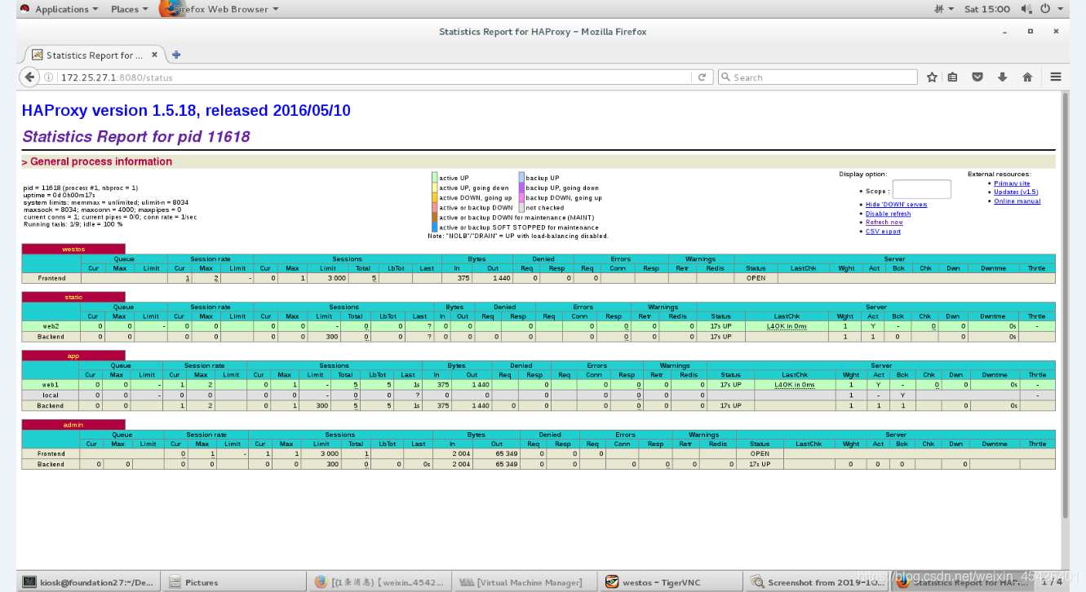Image resolution: width=1086 pixels, height=592 pixels.
Task: Open Updates (v1.5) link
Action: tap(1016, 192)
